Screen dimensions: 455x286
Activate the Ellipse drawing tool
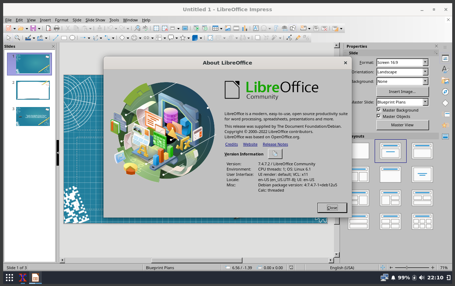click(x=72, y=38)
